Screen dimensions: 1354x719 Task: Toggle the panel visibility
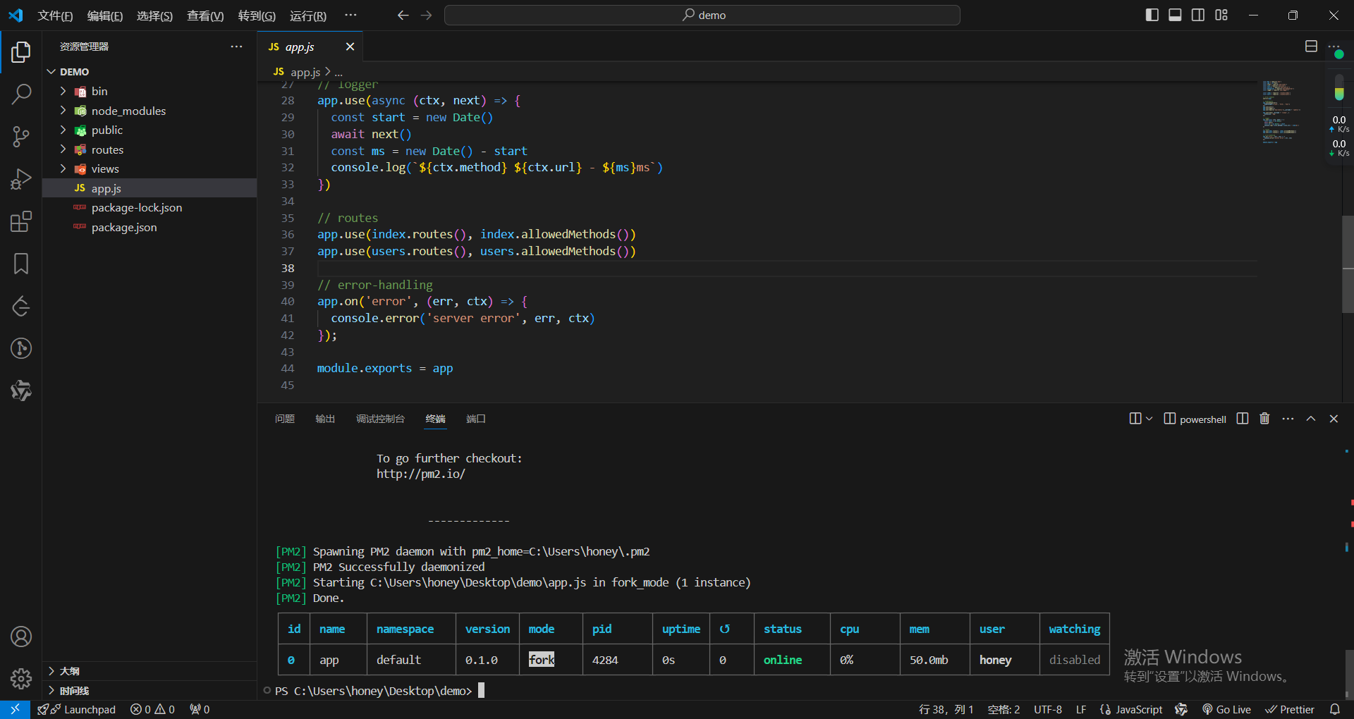(x=1174, y=14)
